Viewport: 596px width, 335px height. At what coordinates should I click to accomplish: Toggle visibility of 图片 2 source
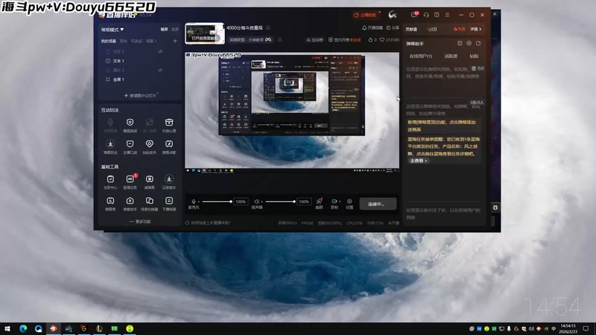point(160,70)
